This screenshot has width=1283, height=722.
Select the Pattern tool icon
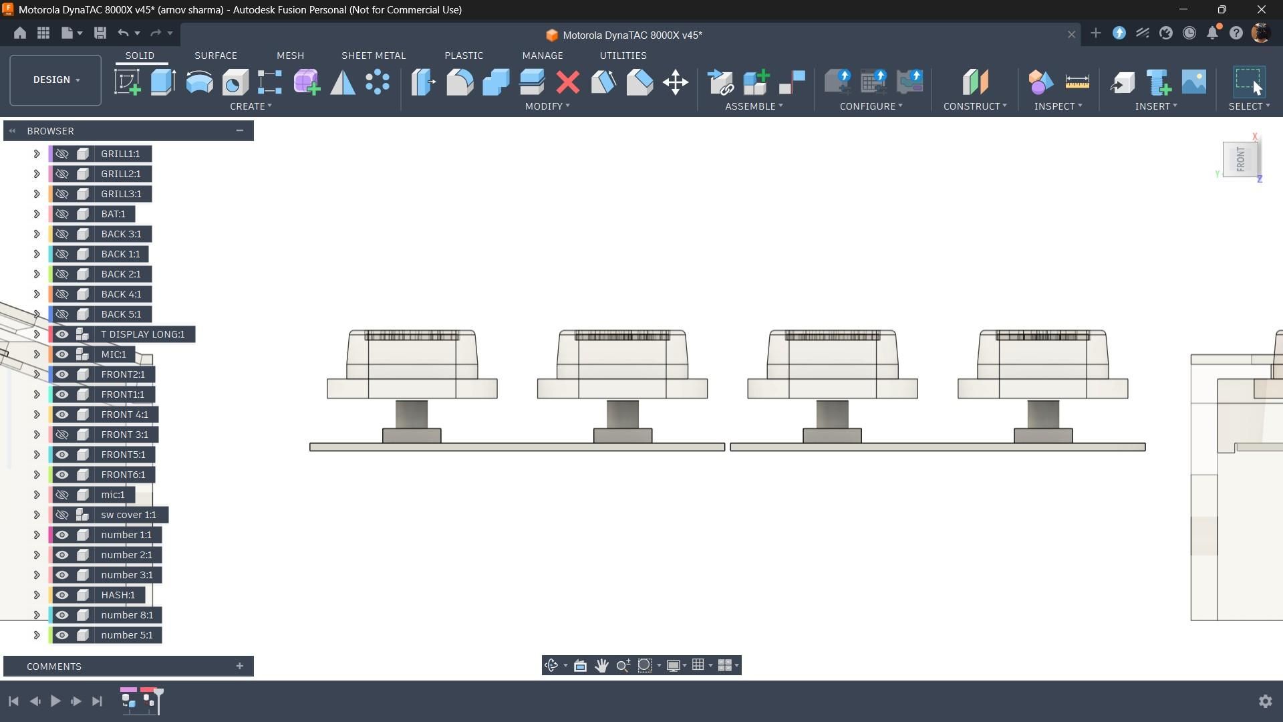pos(378,82)
